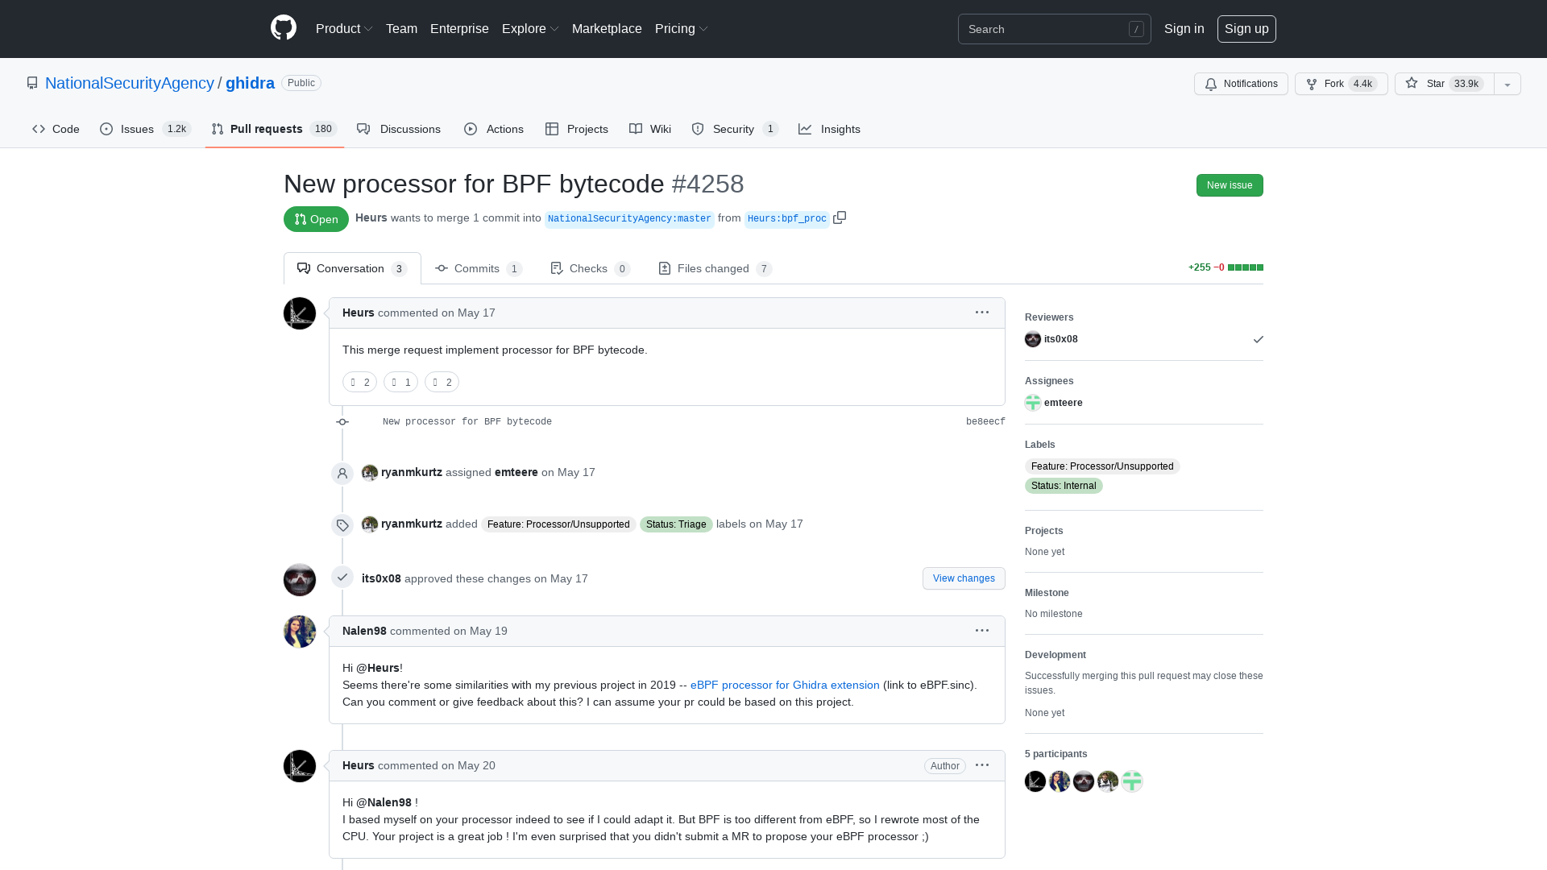The height and width of the screenshot is (870, 1547).
Task: Focus the Search input field
Action: 1054,29
